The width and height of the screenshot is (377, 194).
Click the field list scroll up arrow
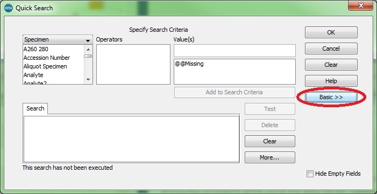(x=88, y=50)
